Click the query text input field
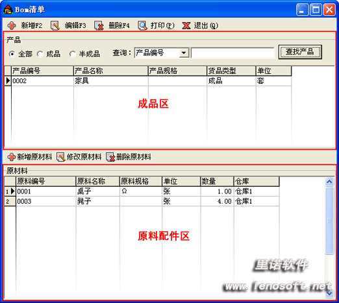This screenshot has width=339, height=303. [x=232, y=53]
